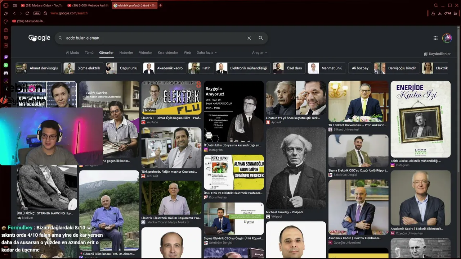Screen dimensions: 461x259
Task: Open the browser downloads icon
Action: (440, 13)
